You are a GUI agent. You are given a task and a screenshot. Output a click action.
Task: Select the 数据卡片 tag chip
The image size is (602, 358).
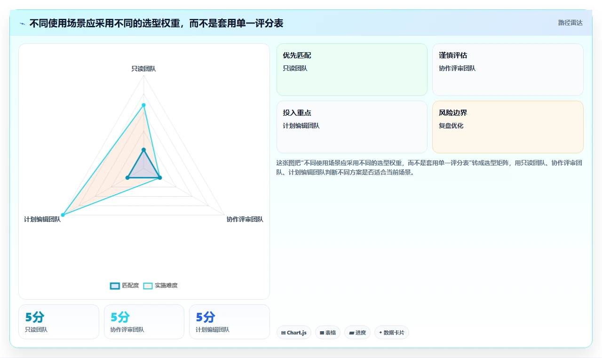point(392,333)
